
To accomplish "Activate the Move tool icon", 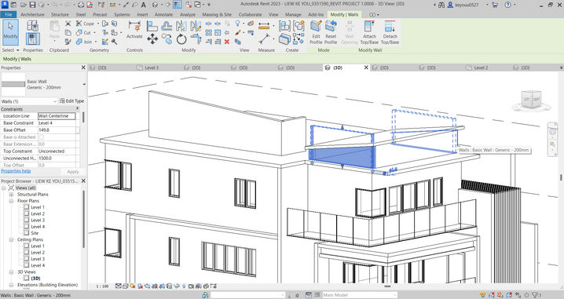I will (152, 38).
